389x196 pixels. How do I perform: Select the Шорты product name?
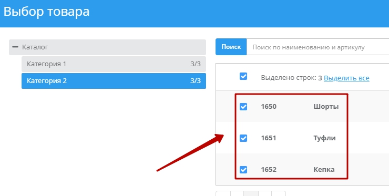(326, 107)
